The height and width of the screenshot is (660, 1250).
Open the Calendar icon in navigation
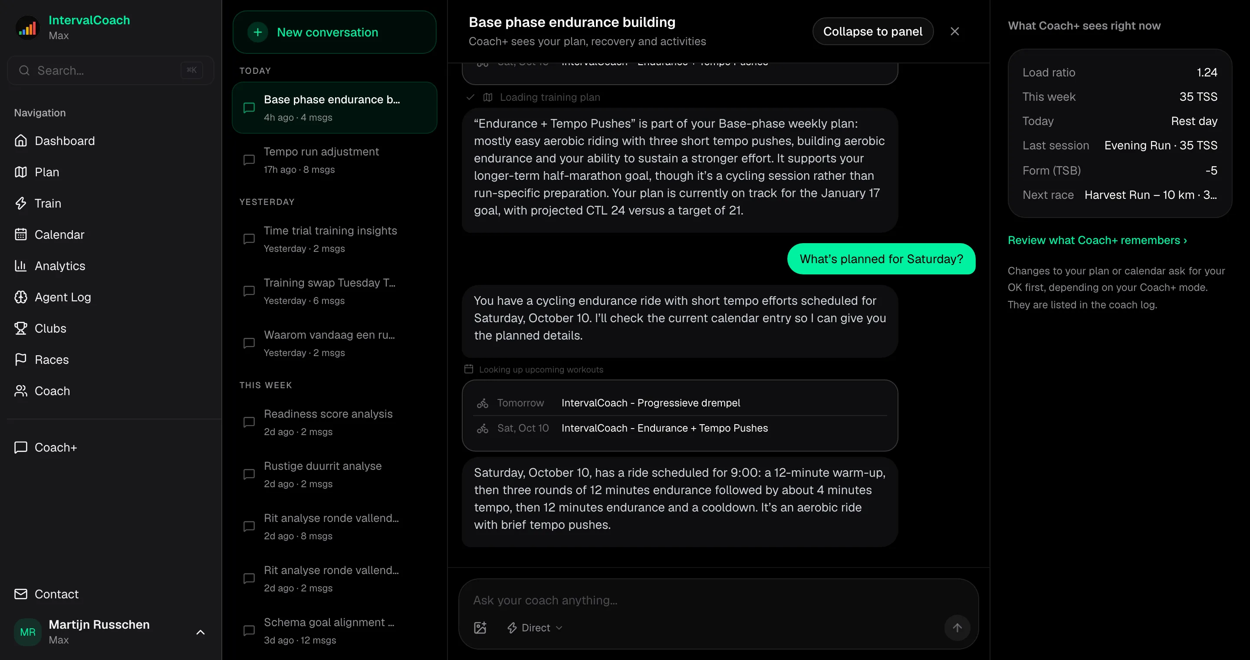point(21,234)
